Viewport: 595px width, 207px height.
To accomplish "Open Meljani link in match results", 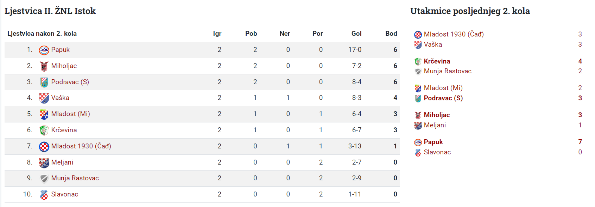I will coord(435,125).
